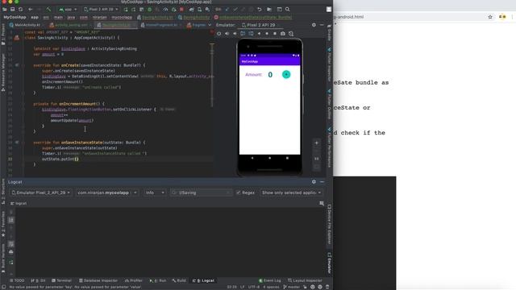Viewport: 516px width, 290px height.
Task: Expand the hidden editor tabs chevron
Action: pos(210,25)
